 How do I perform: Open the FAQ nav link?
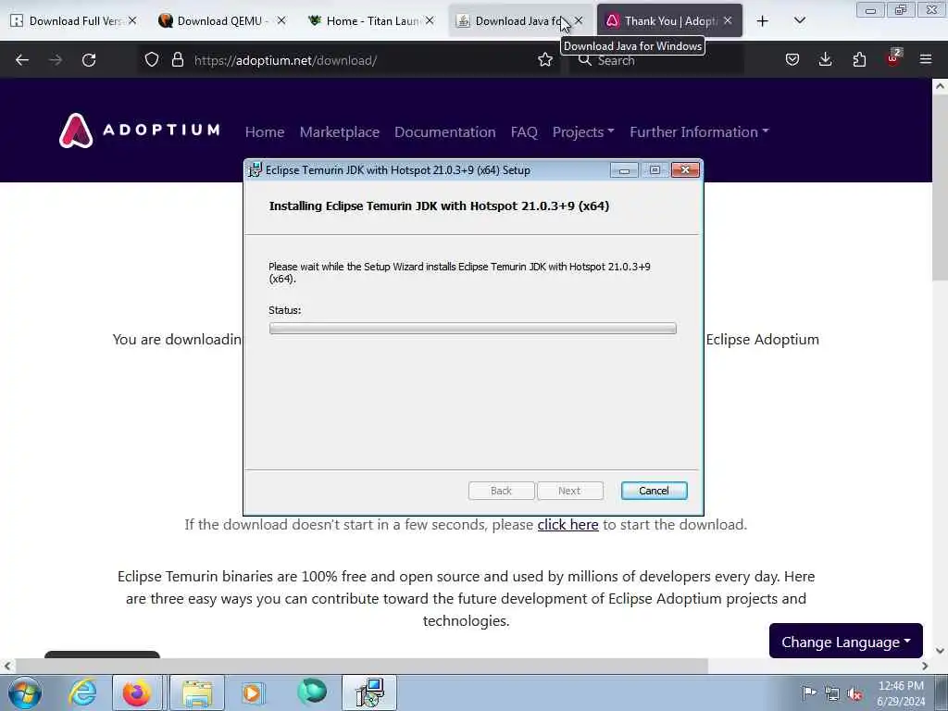point(524,131)
